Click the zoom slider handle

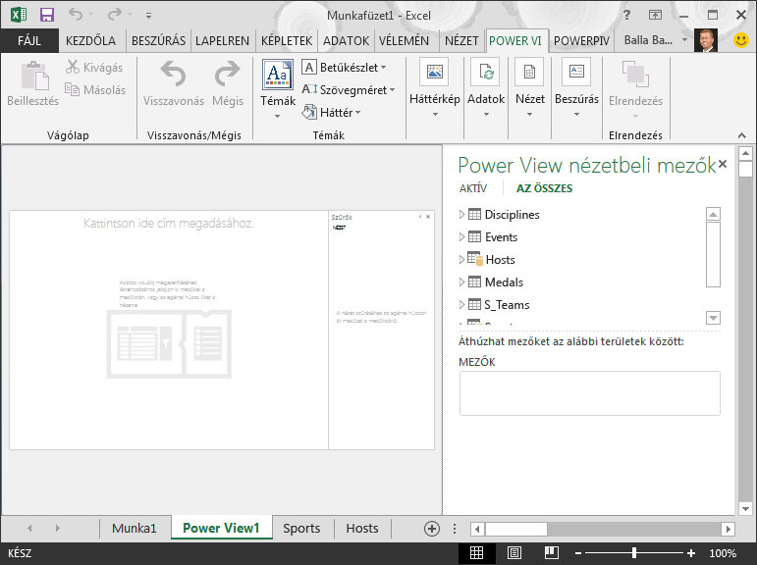point(634,553)
